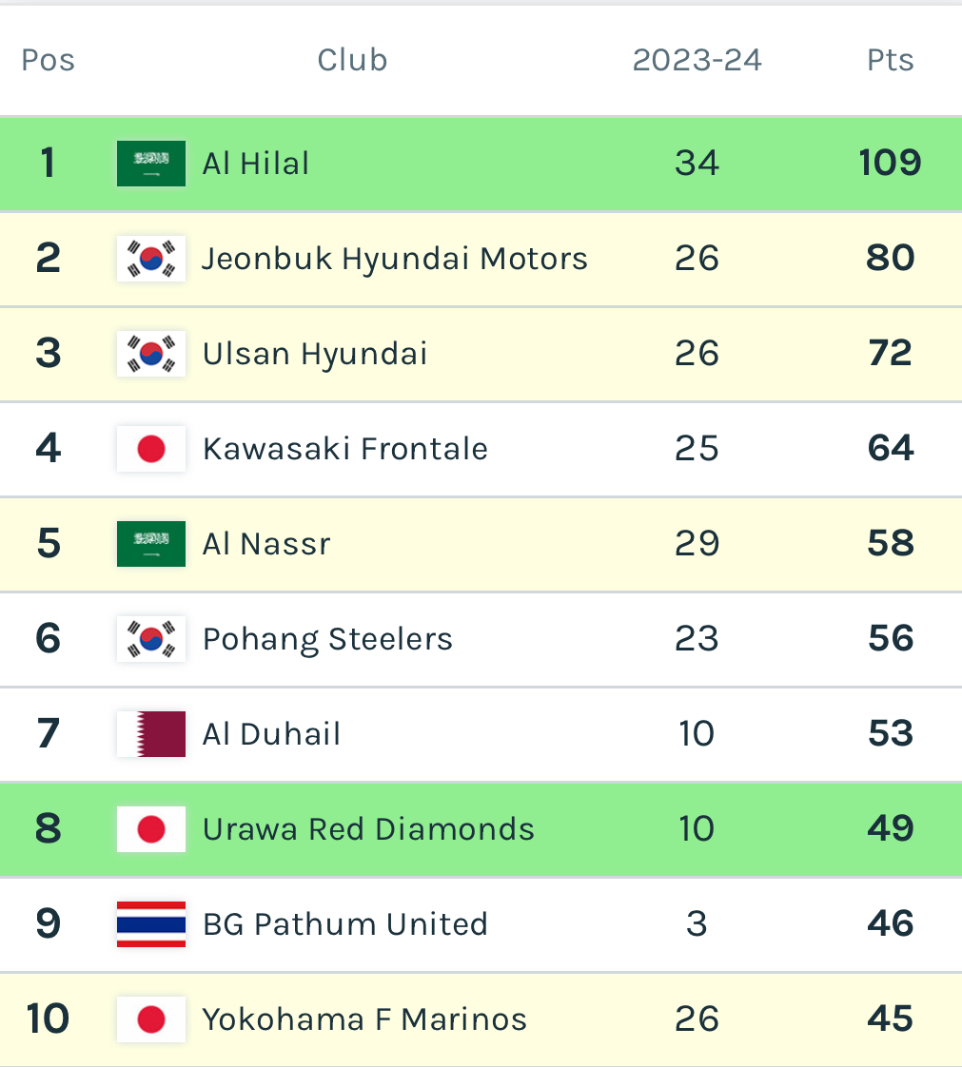The image size is (962, 1067).
Task: Click the Saudi flag beside Al Nassr
Action: (x=151, y=544)
